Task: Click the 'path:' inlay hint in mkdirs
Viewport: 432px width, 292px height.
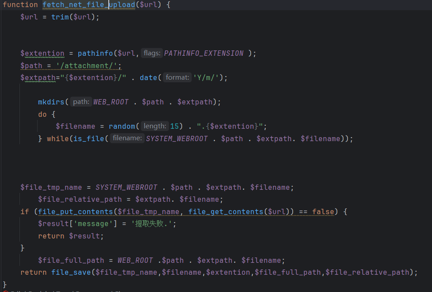Action: coord(81,102)
